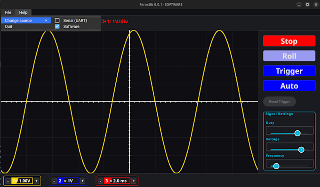Click the Frequency slider handle

point(276,166)
